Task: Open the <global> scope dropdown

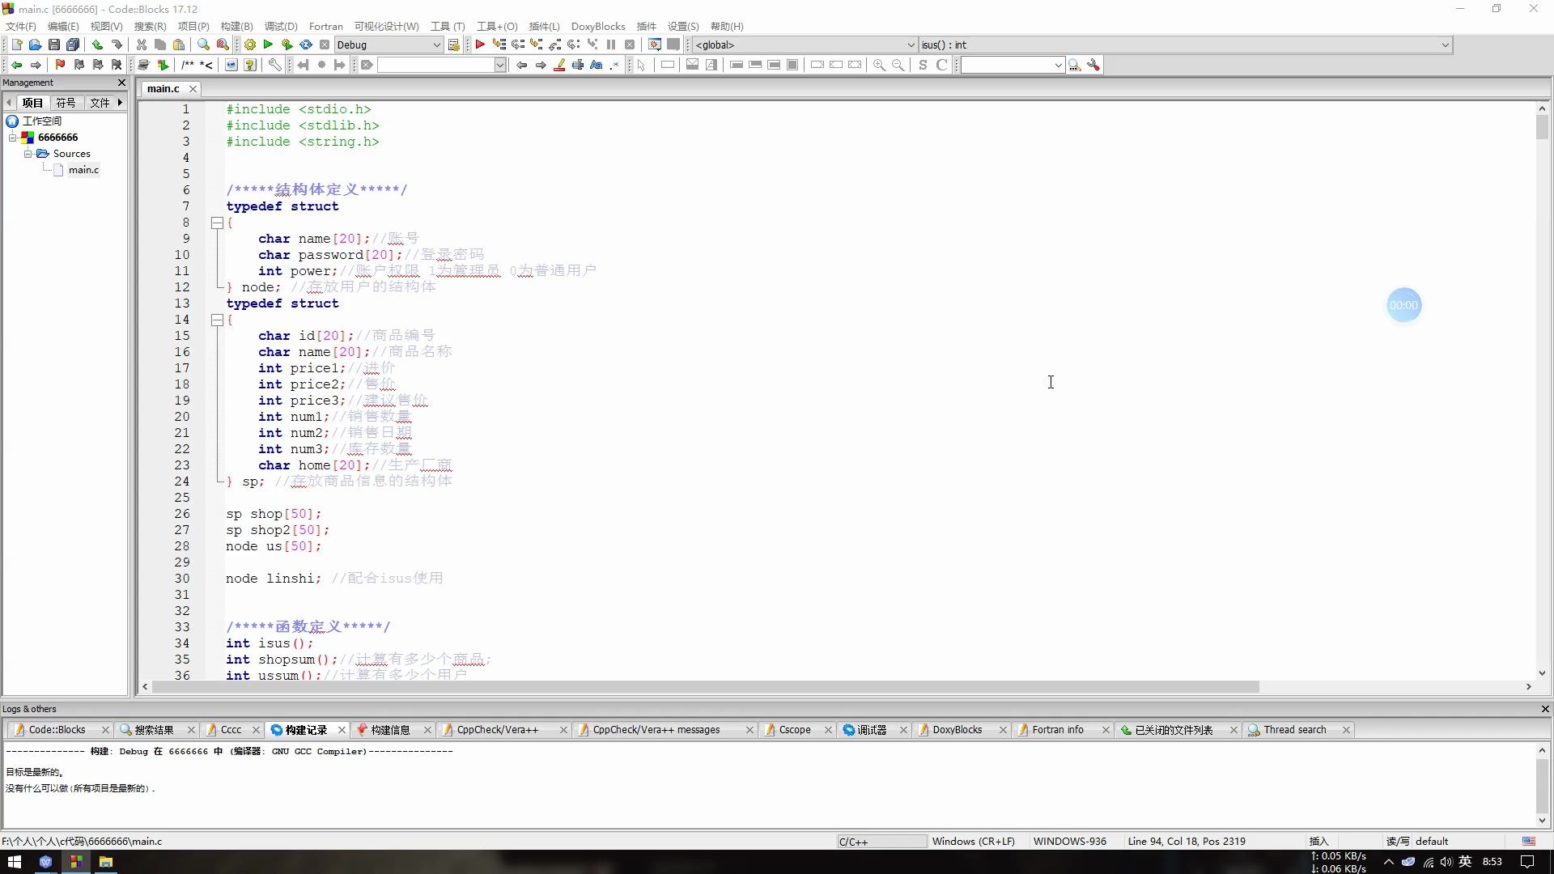Action: [x=911, y=45]
